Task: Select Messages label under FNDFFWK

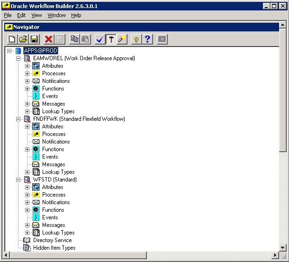Action: 54,164
